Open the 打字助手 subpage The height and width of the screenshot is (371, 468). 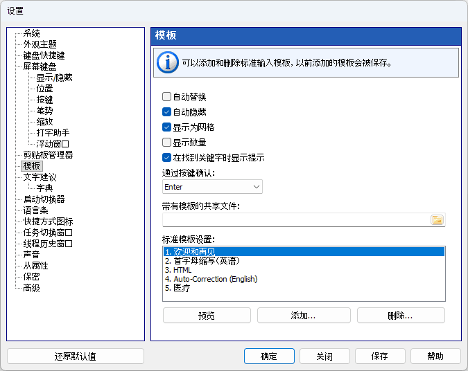53,133
